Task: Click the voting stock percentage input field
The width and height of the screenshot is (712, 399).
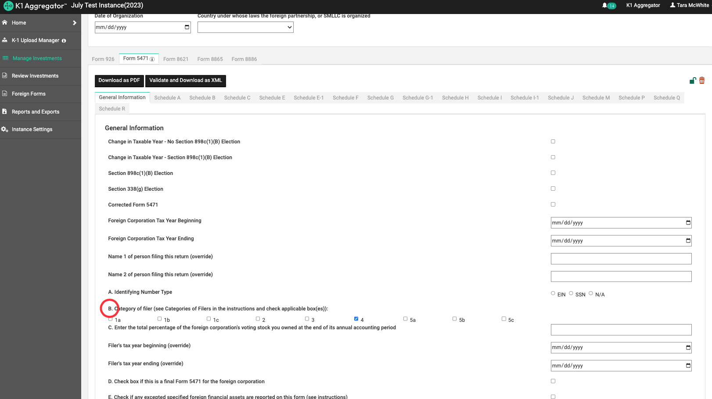Action: (621, 330)
